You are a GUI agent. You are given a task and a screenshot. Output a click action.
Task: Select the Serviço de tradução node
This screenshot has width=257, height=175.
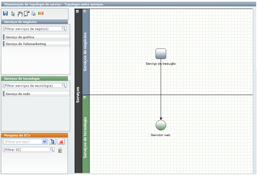coord(161,54)
